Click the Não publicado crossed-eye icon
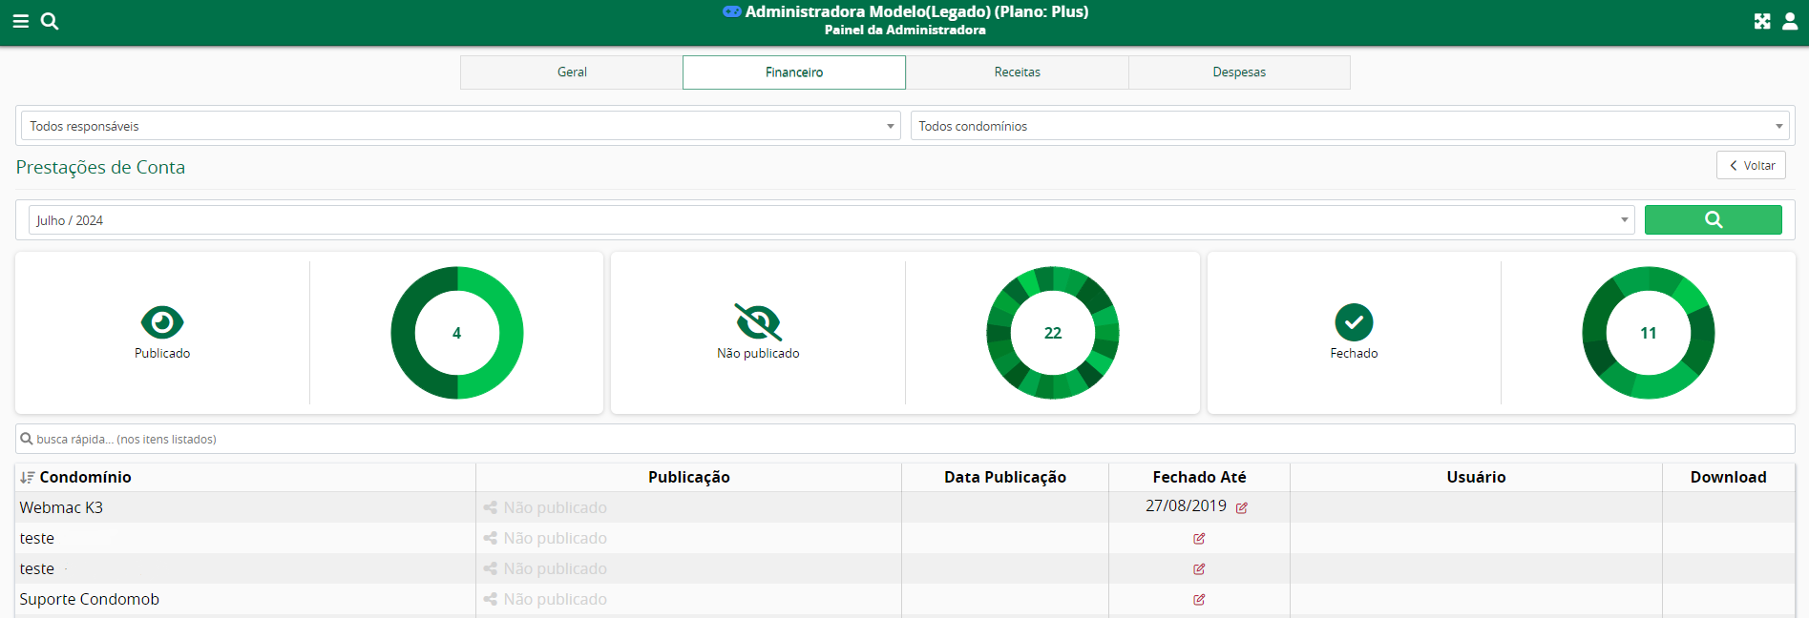 click(758, 322)
